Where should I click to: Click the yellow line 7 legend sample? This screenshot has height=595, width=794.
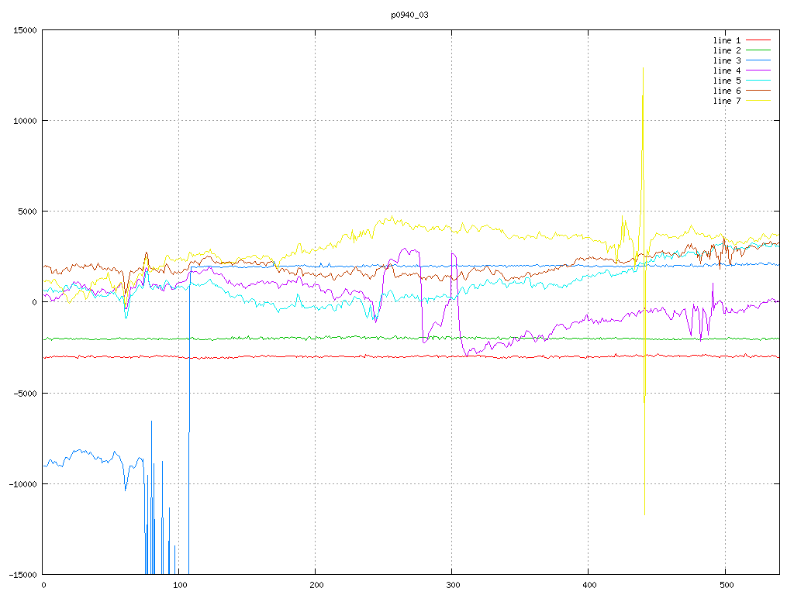click(x=759, y=100)
